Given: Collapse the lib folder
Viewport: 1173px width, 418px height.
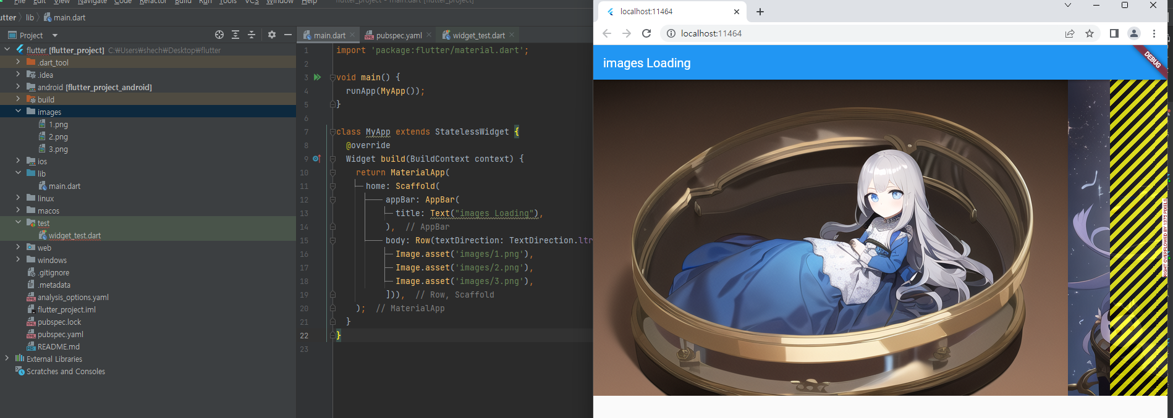Looking at the screenshot, I should [x=18, y=173].
